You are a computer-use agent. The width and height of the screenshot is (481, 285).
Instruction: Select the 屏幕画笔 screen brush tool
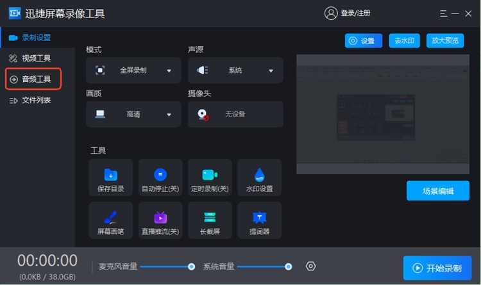click(x=111, y=220)
